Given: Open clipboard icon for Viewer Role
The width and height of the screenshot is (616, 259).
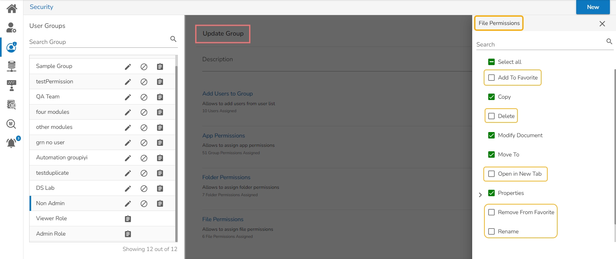Looking at the screenshot, I should (x=128, y=219).
